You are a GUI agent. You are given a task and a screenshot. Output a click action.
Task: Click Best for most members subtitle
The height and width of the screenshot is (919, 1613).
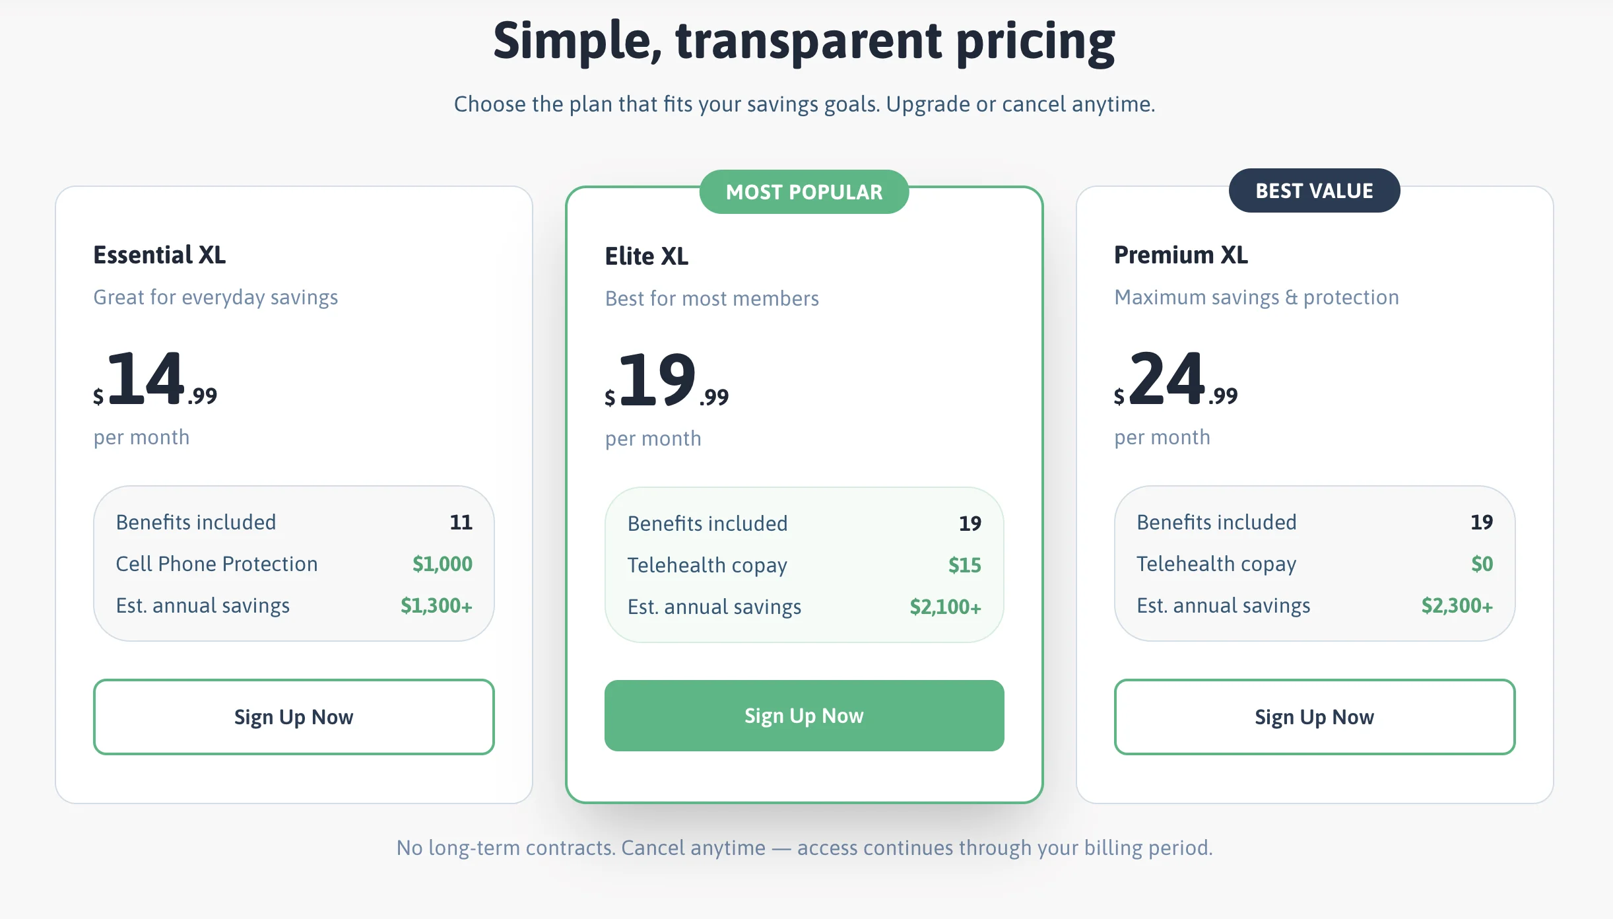tap(711, 298)
